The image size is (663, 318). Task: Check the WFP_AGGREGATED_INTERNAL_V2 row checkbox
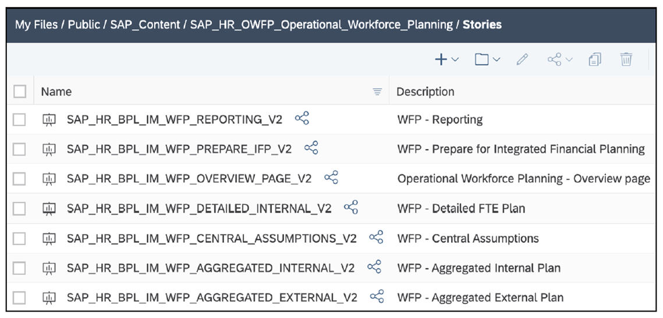(x=19, y=268)
